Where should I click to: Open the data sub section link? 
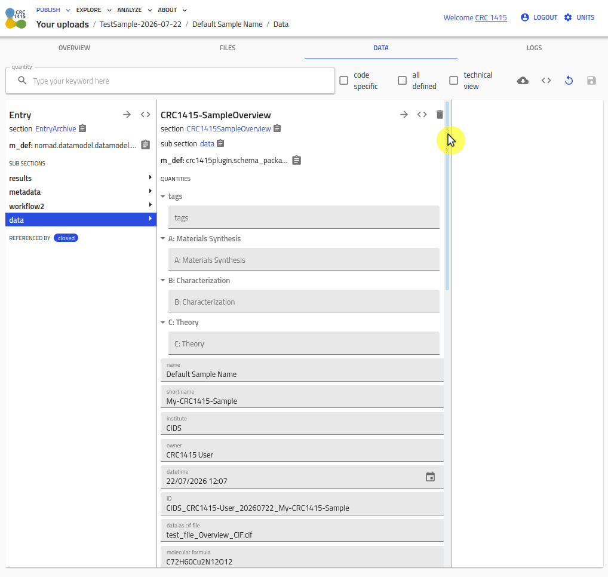click(x=207, y=144)
